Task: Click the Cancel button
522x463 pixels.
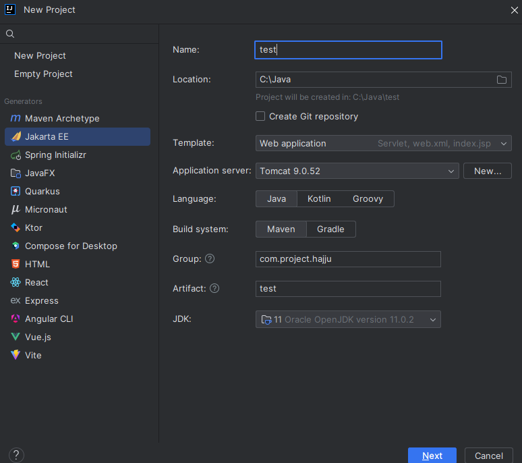Action: pos(489,456)
